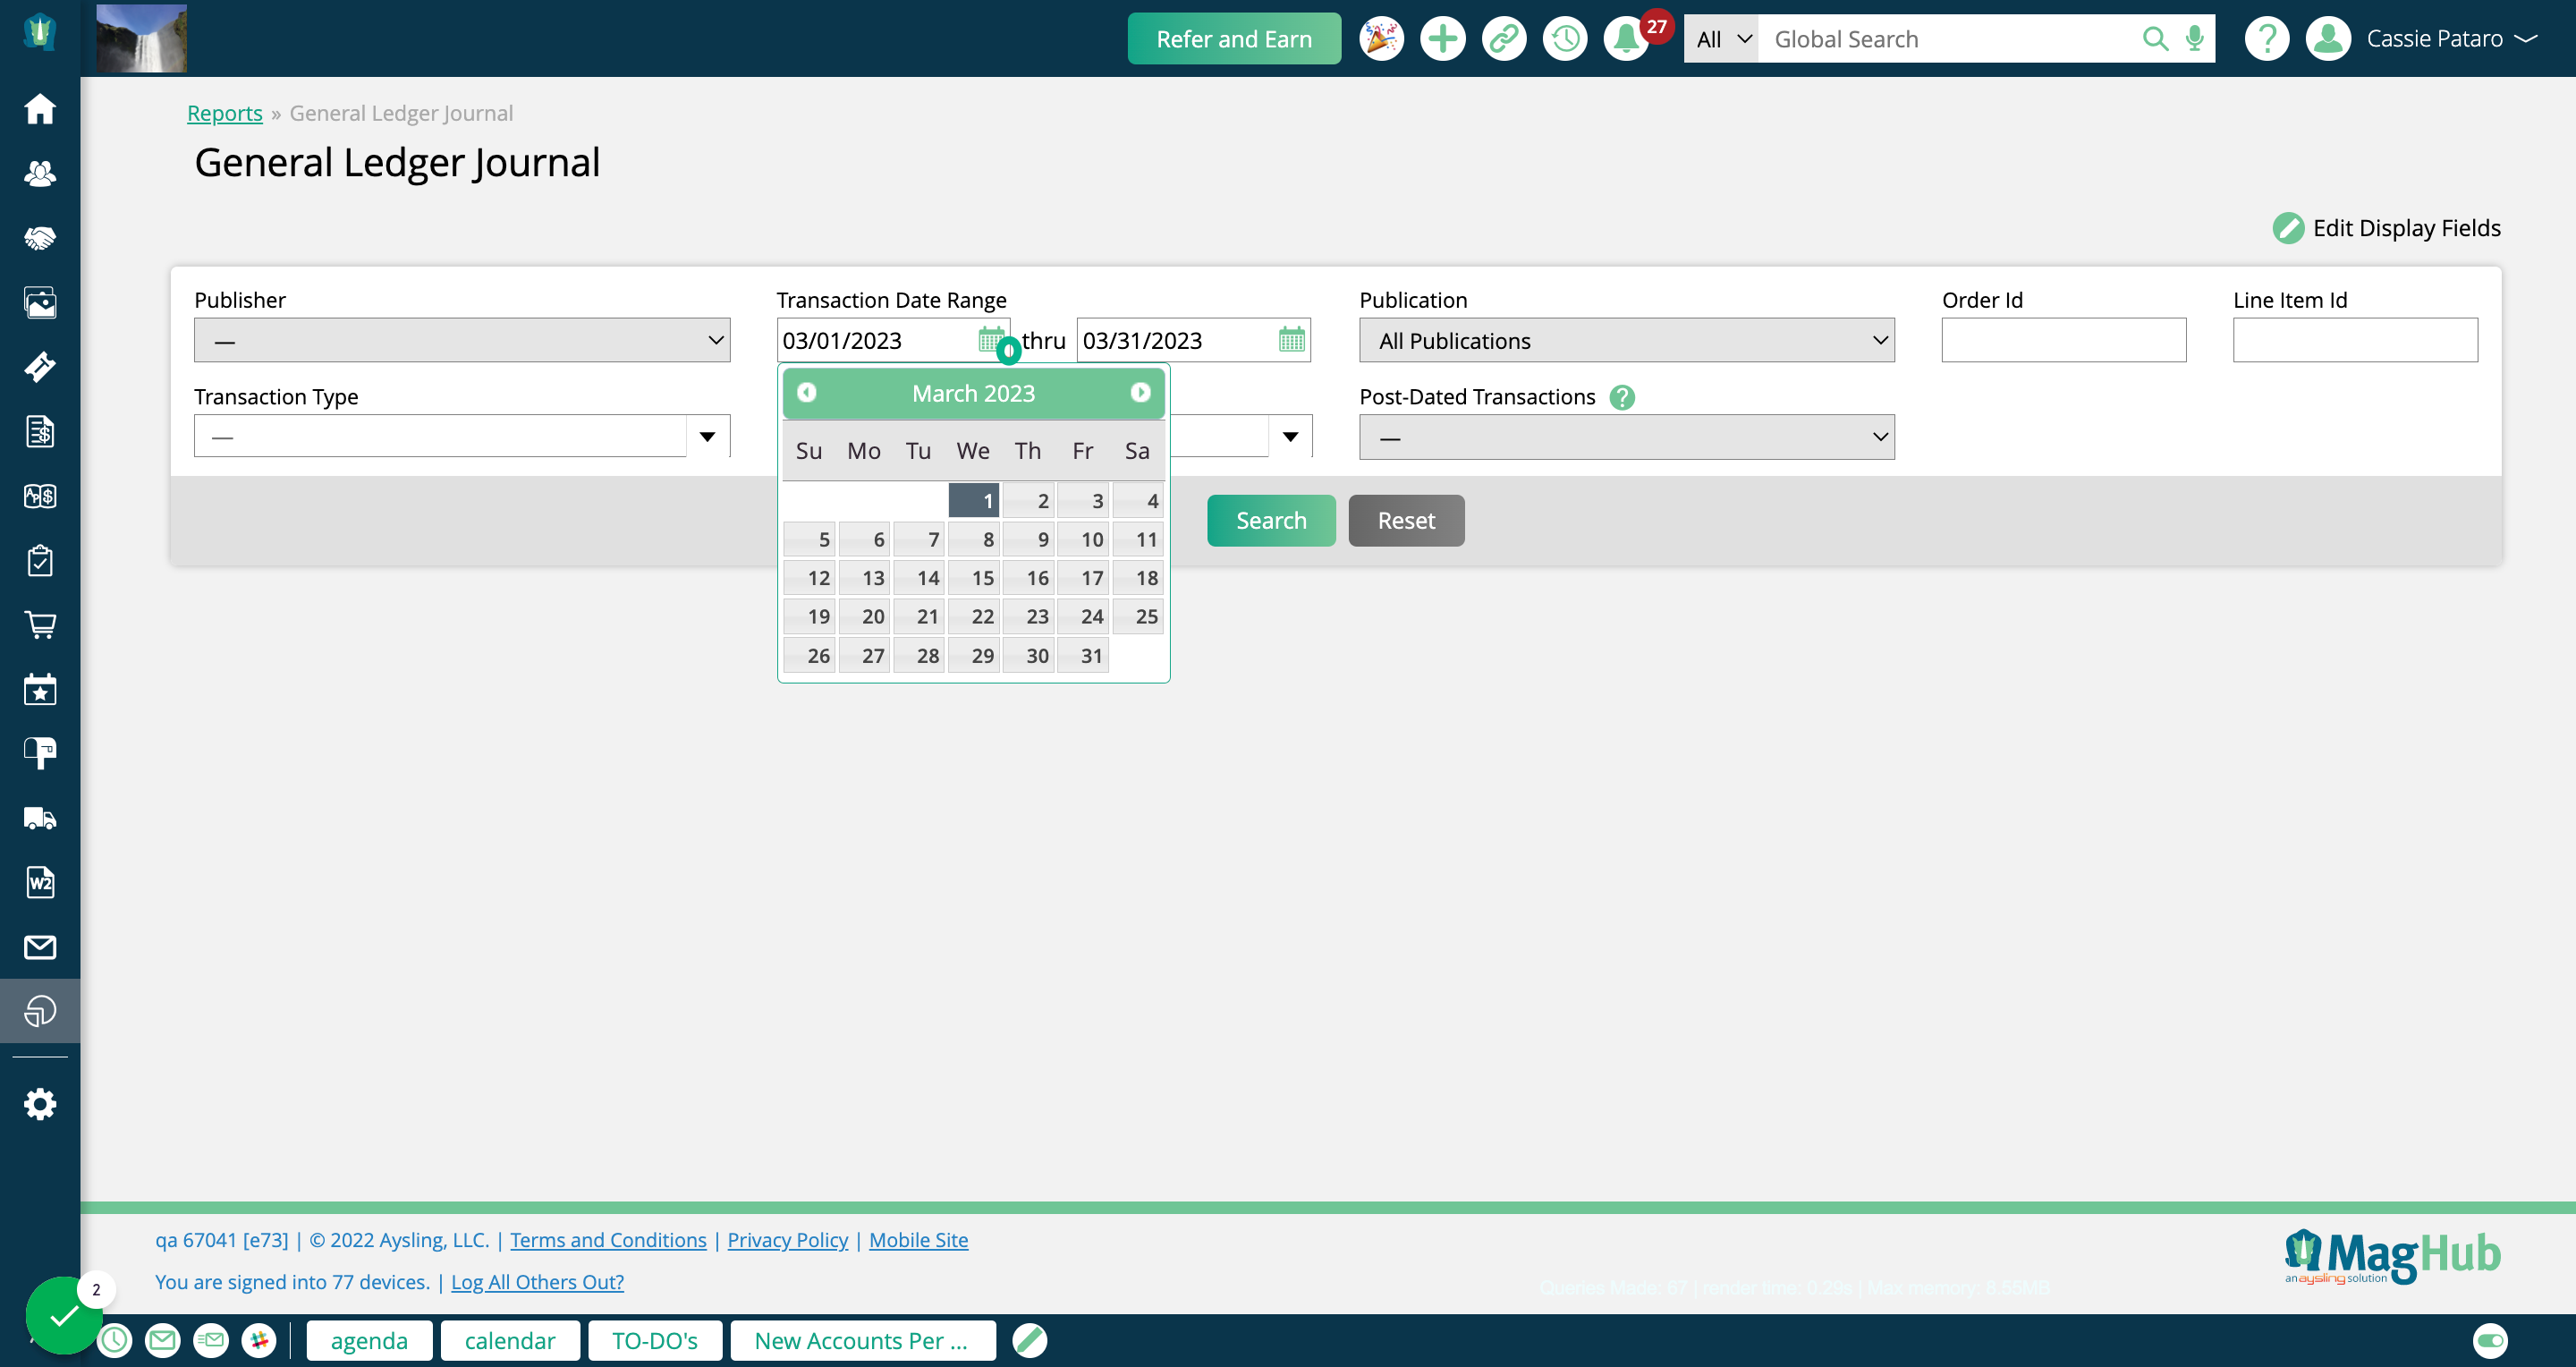Open the ticket tag icon in sidebar
Image resolution: width=2576 pixels, height=1367 pixels.
point(40,367)
